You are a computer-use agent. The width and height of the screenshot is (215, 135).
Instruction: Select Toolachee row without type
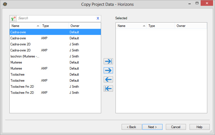pos(55,75)
